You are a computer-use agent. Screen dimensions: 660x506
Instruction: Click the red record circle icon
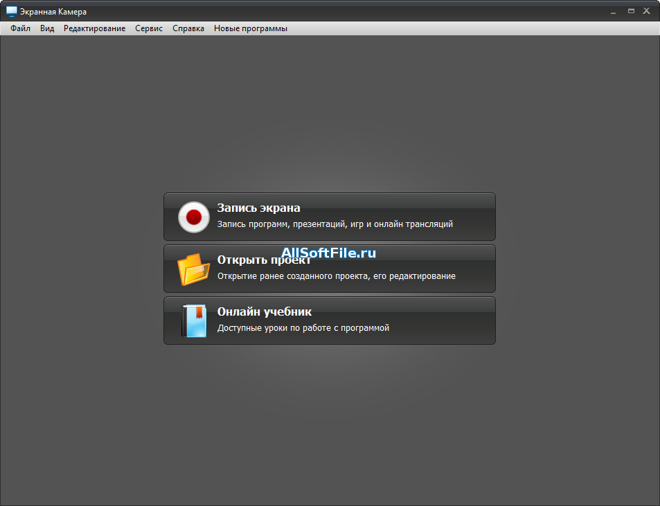coord(194,217)
